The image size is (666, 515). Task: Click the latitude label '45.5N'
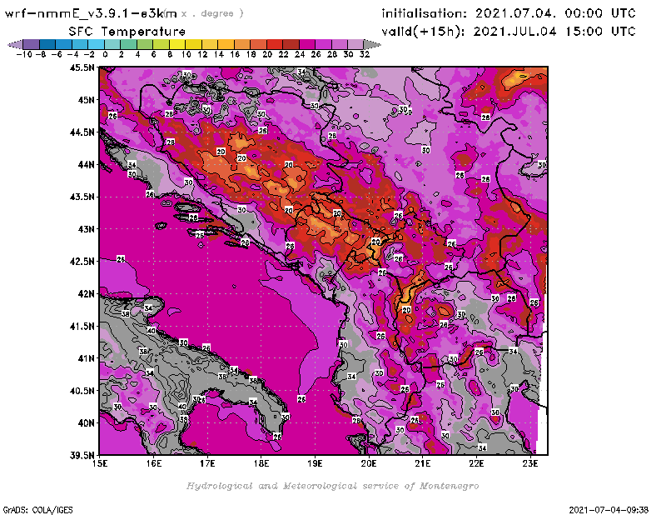[82, 67]
